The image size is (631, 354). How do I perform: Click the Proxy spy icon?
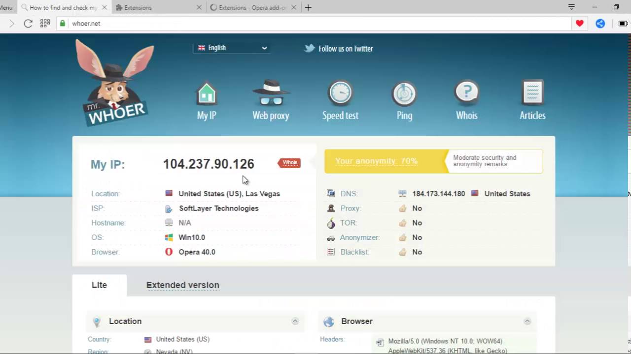331,208
